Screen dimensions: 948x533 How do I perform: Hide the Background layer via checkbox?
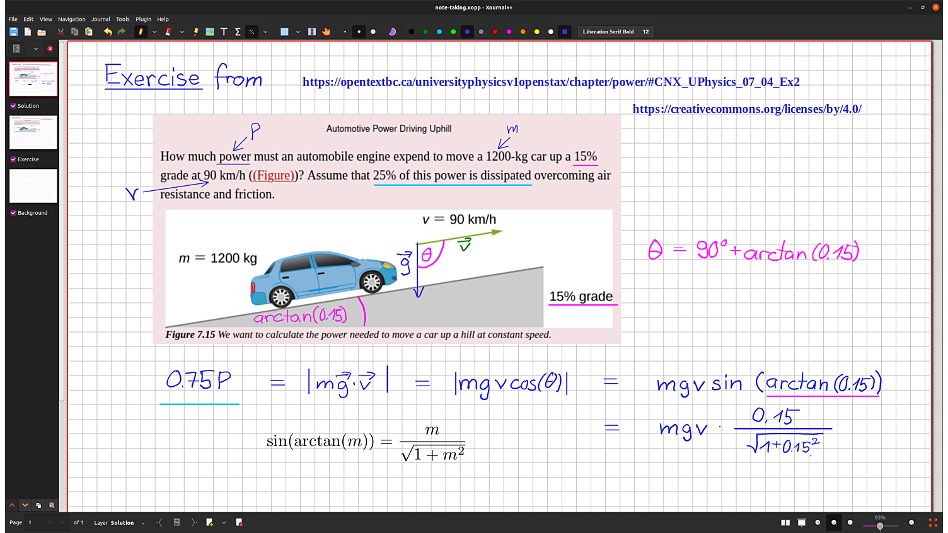click(13, 213)
